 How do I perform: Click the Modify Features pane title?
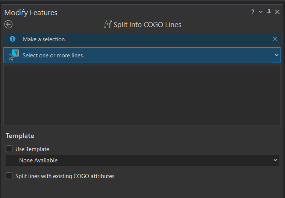pyautogui.click(x=31, y=12)
